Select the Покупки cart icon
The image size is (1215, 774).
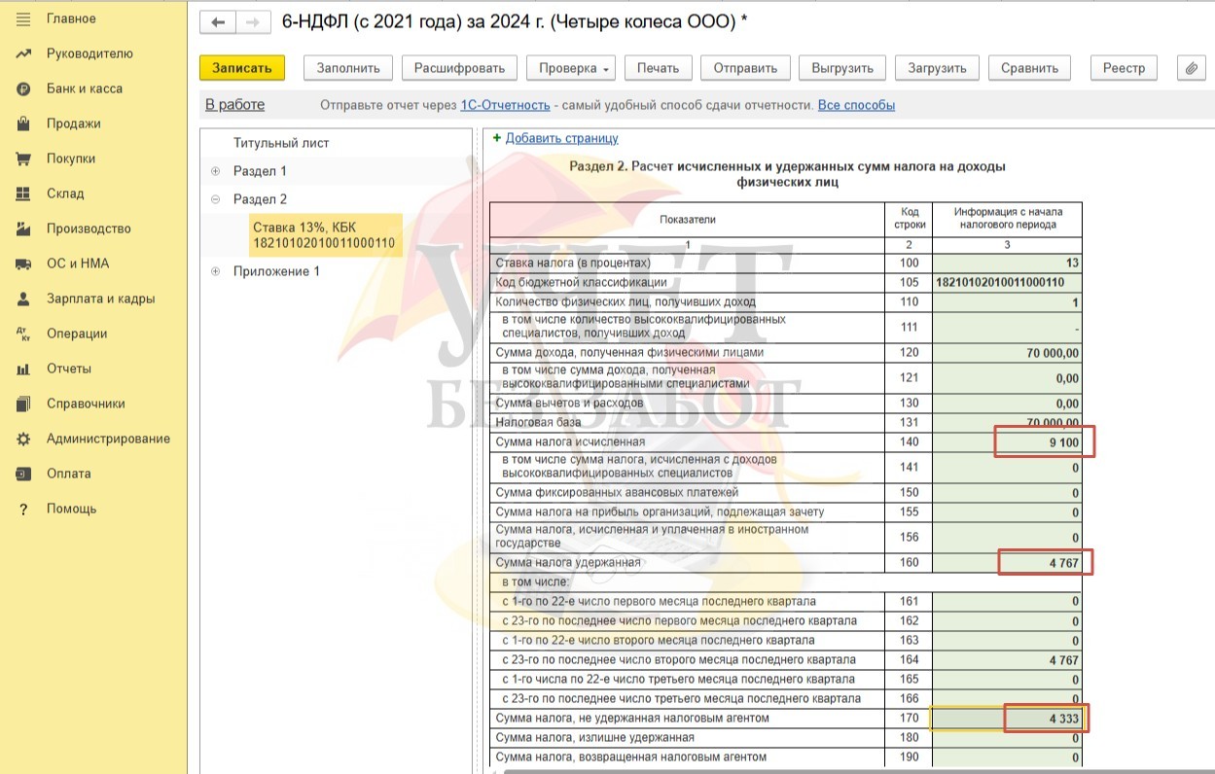[x=24, y=158]
